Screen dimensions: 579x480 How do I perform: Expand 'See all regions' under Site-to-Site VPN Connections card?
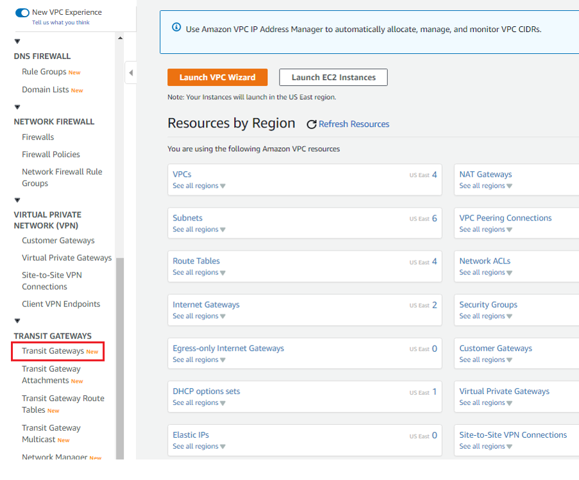click(485, 446)
